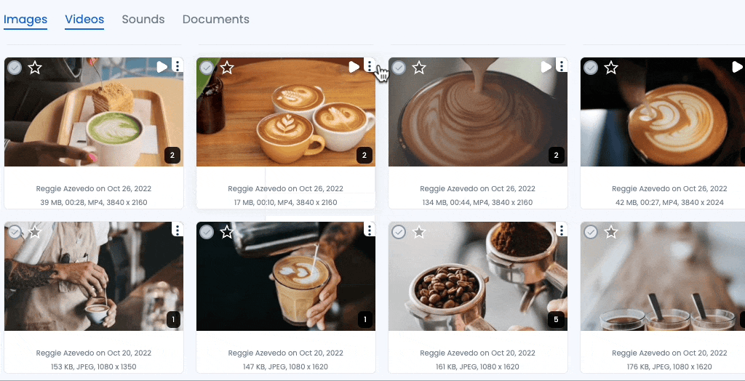
Task: Open the three coffee glasses thumbnail
Action: [x=663, y=276]
